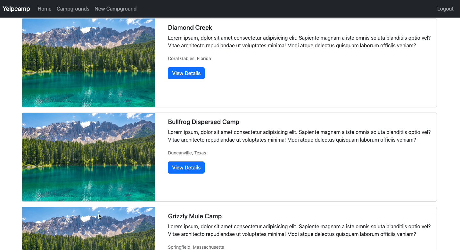Click the Coral Gables, Florida location text
Viewport: 460px width, 250px height.
pyautogui.click(x=189, y=59)
